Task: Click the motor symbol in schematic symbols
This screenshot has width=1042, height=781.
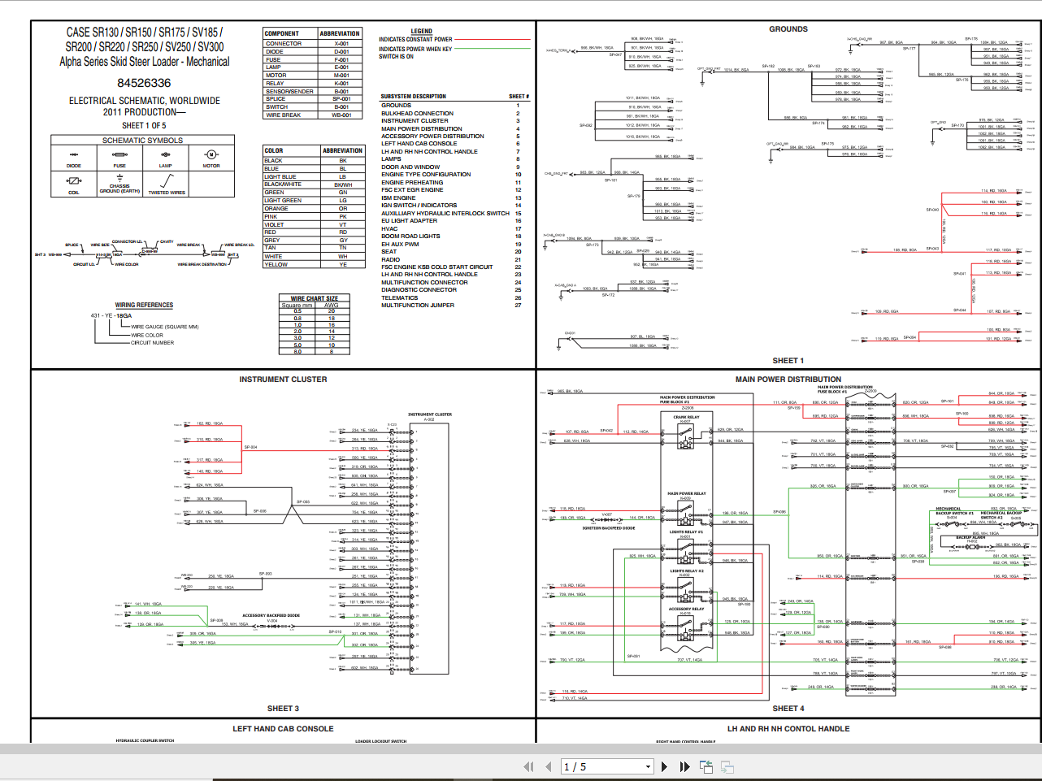Action: [x=211, y=154]
